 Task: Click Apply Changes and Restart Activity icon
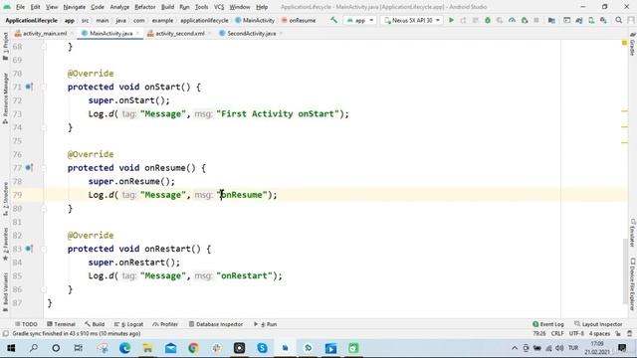point(463,20)
